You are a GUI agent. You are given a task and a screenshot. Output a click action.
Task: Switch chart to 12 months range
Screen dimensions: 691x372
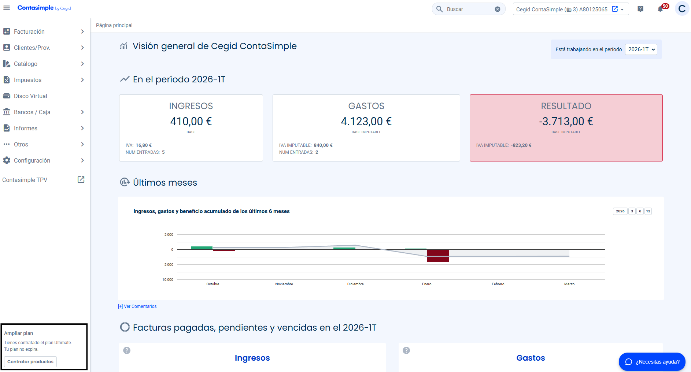pos(648,211)
